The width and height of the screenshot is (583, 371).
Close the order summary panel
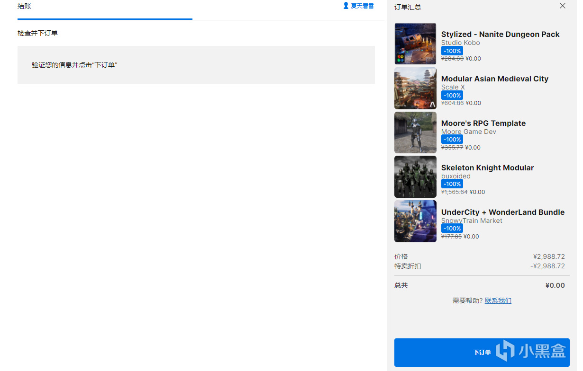[563, 6]
